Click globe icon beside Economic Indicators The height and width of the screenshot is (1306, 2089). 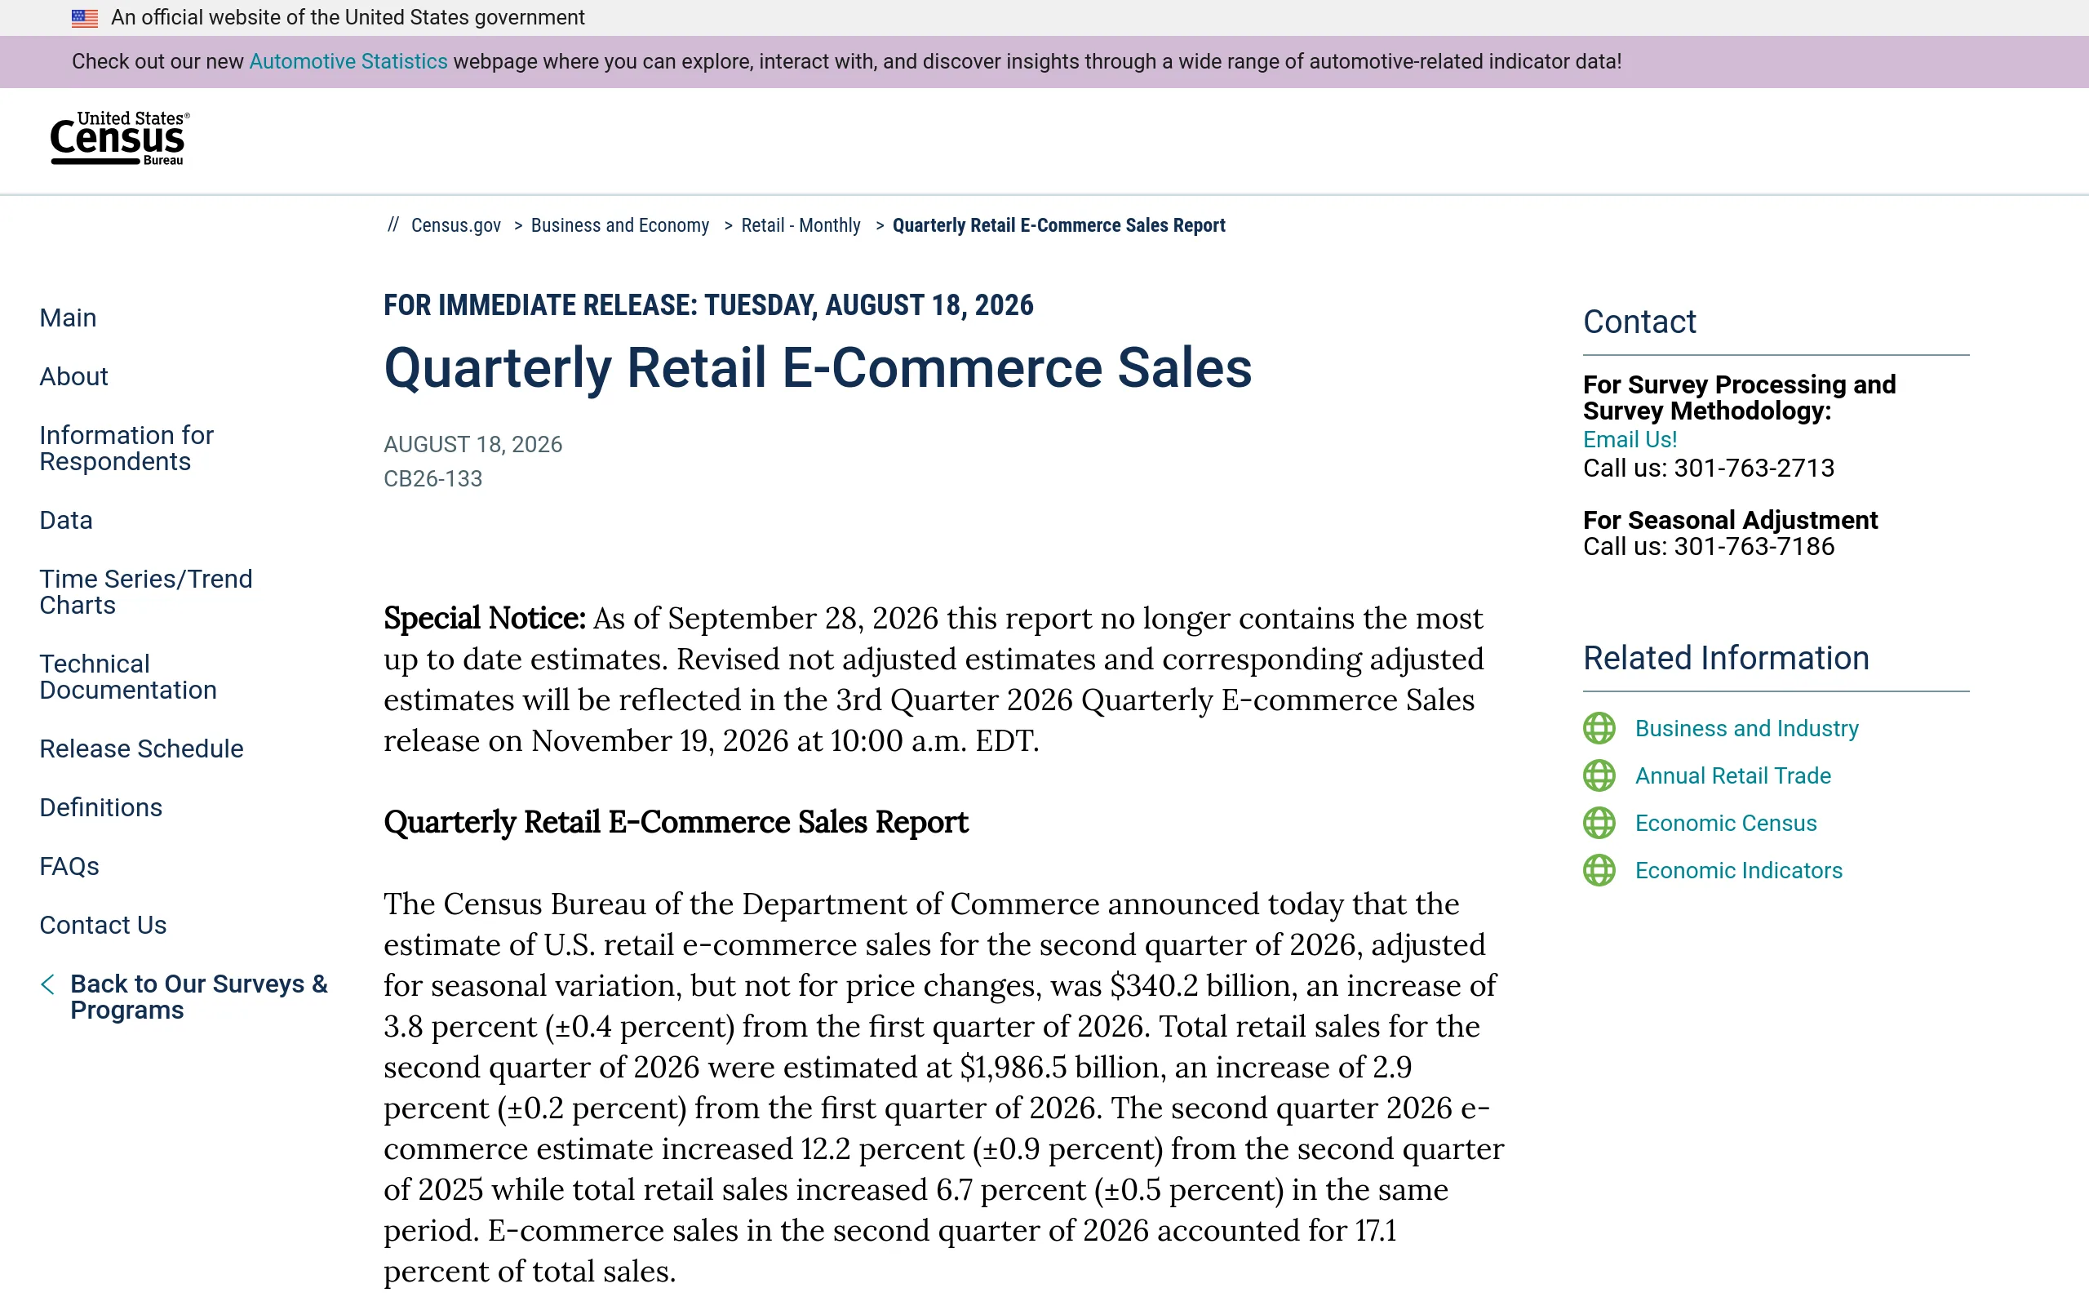pos(1599,871)
